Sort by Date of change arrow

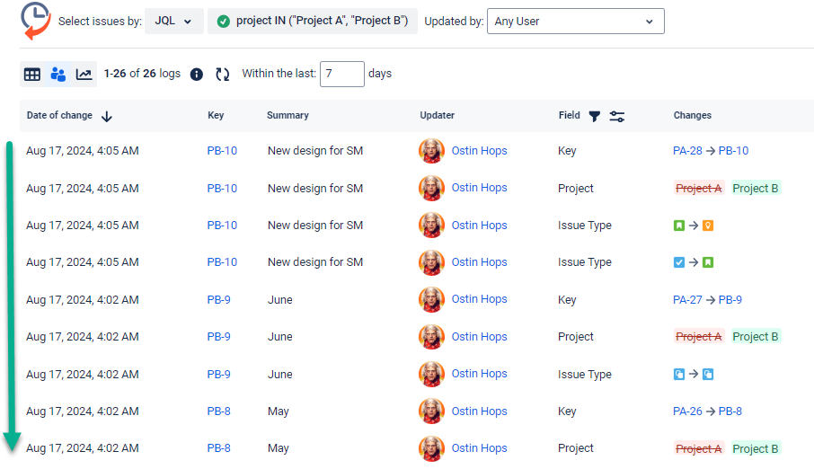click(107, 116)
